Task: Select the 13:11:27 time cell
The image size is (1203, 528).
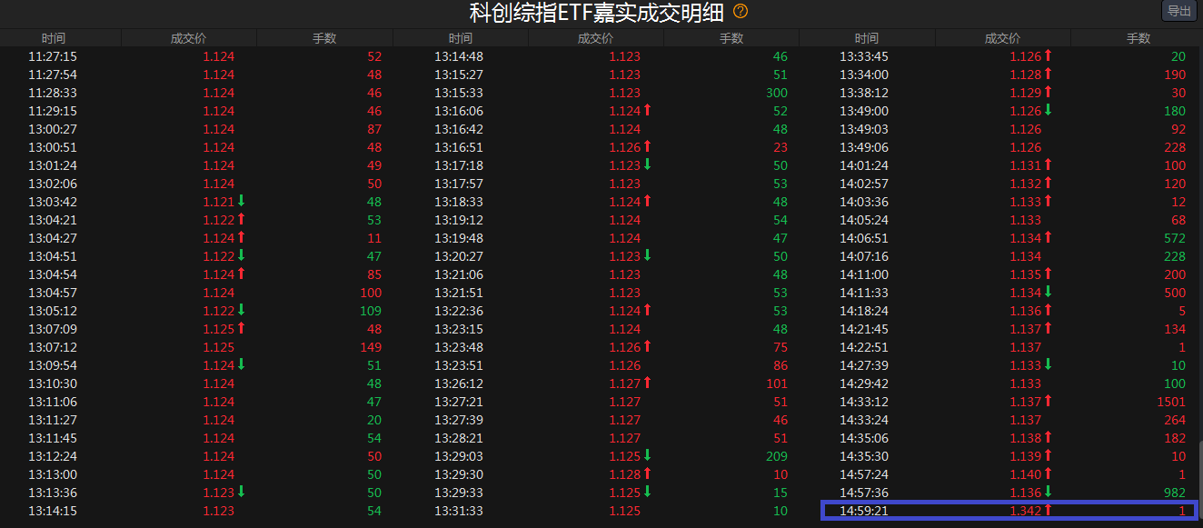Action: click(x=53, y=420)
